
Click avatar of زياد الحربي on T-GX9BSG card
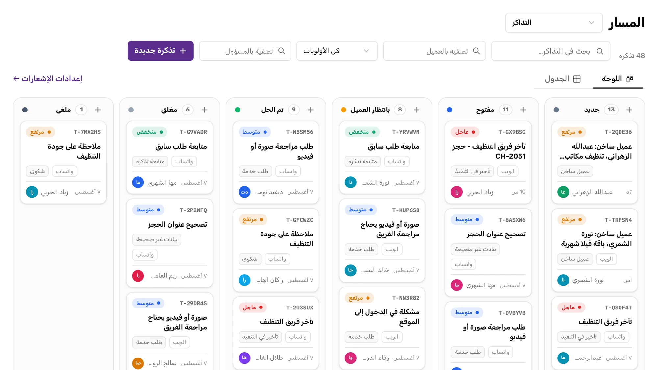(457, 192)
